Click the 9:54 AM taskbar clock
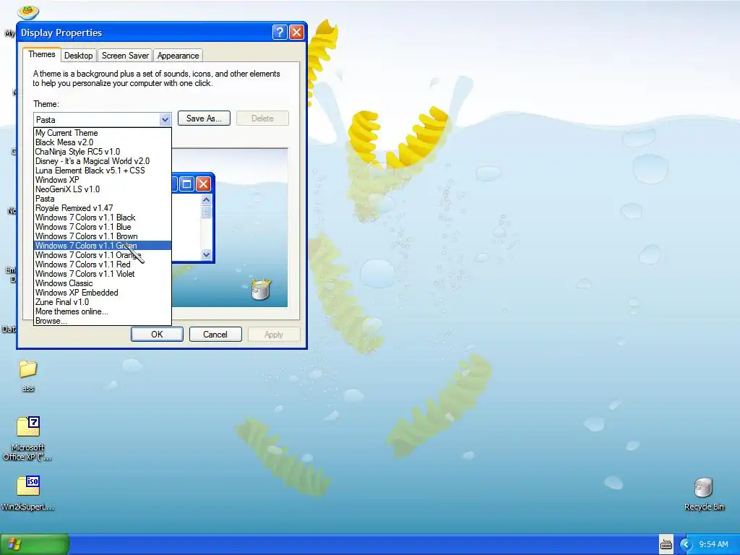This screenshot has height=555, width=740. click(713, 545)
